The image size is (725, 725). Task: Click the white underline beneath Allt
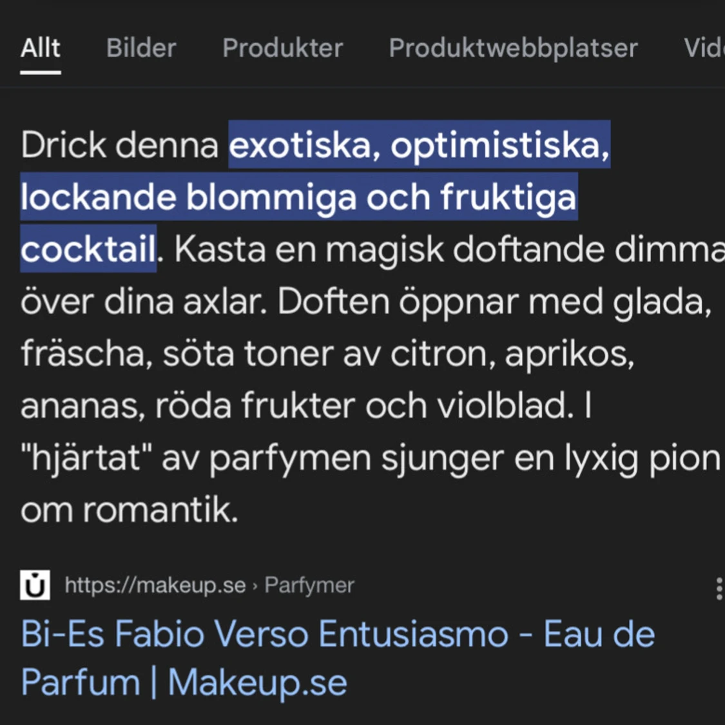[41, 73]
